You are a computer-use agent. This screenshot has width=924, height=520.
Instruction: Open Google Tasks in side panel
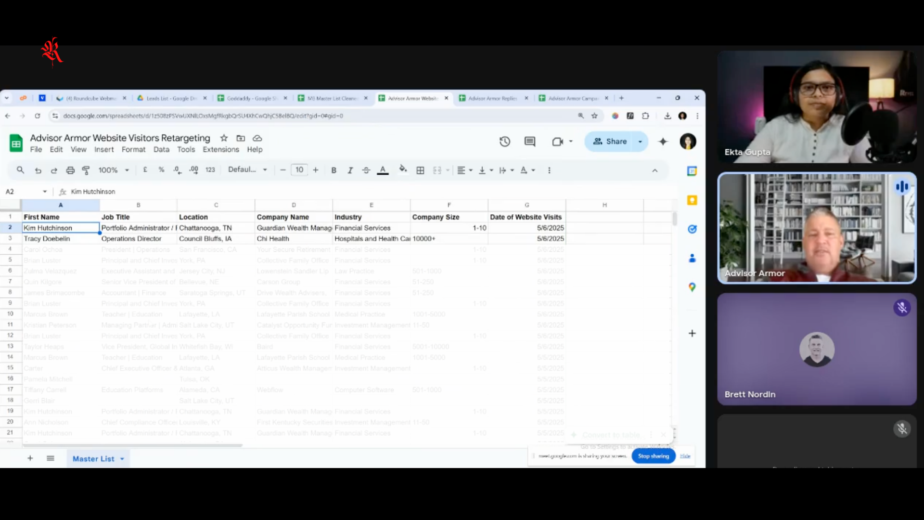click(x=692, y=229)
